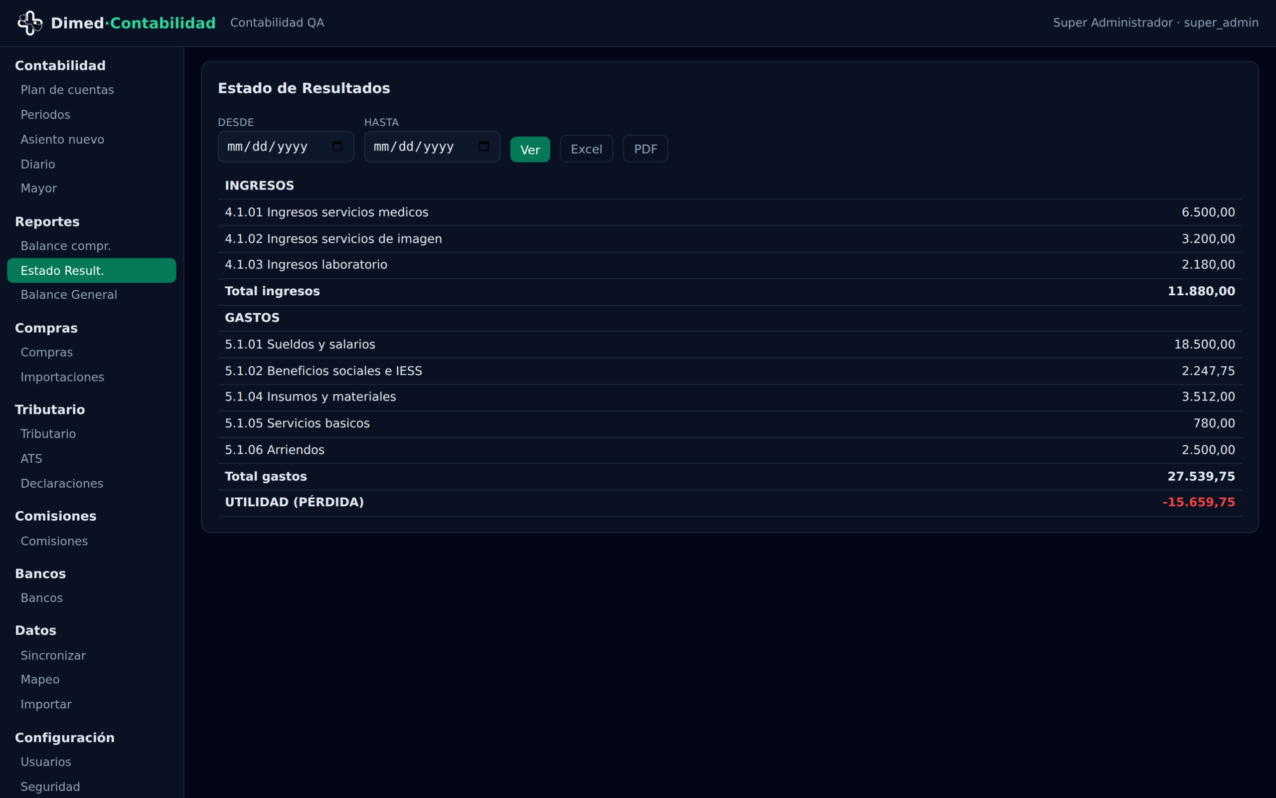Go to Declaraciones page
Screen dimensions: 1276x798
(62, 483)
